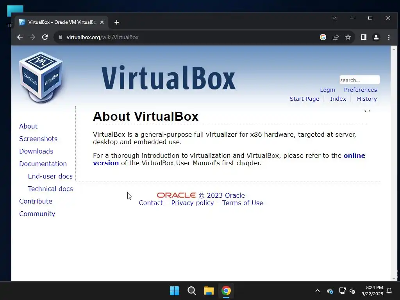This screenshot has width=400, height=300.
Task: Open File Explorer from taskbar
Action: 209,291
